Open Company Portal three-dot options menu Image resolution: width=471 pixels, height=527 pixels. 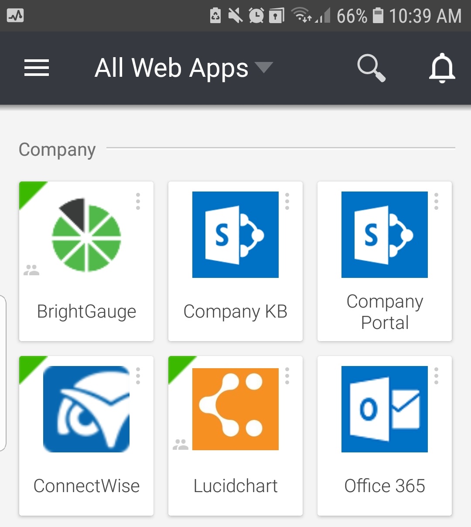436,201
